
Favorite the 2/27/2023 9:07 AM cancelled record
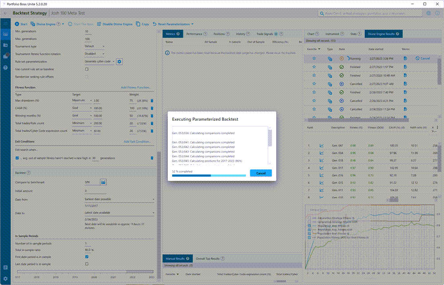pos(314,84)
